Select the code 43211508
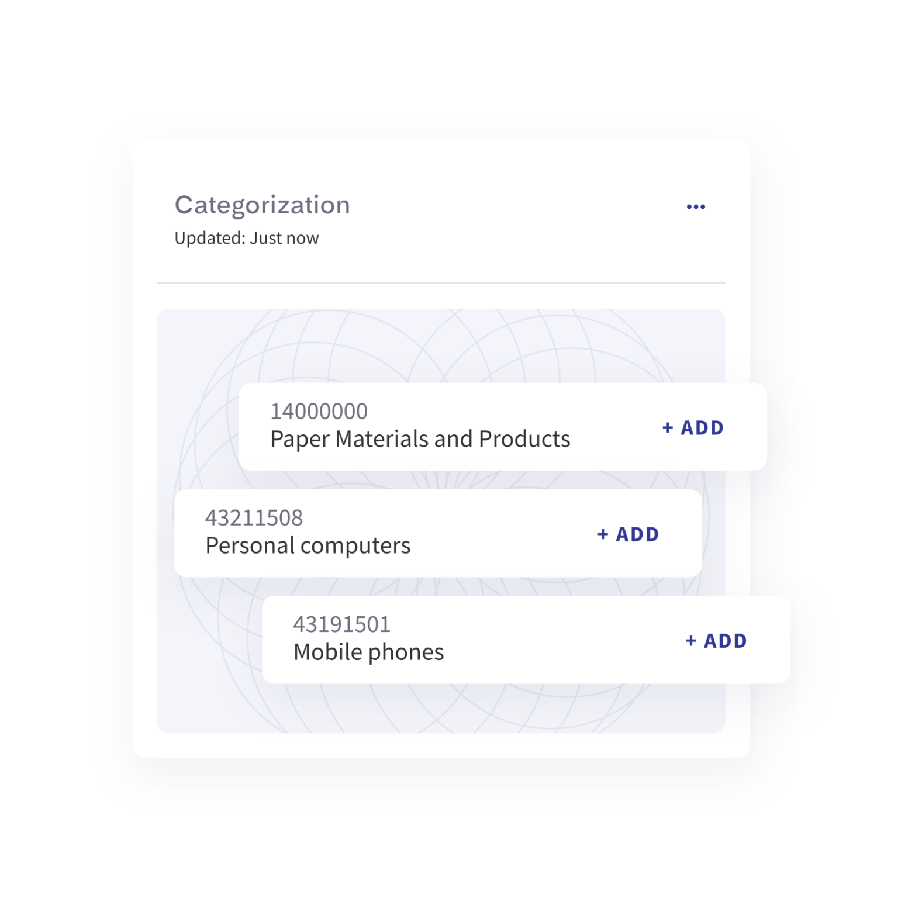This screenshot has width=898, height=898. click(x=254, y=518)
